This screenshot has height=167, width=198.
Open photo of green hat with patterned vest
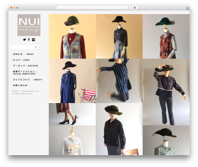click(166, 36)
